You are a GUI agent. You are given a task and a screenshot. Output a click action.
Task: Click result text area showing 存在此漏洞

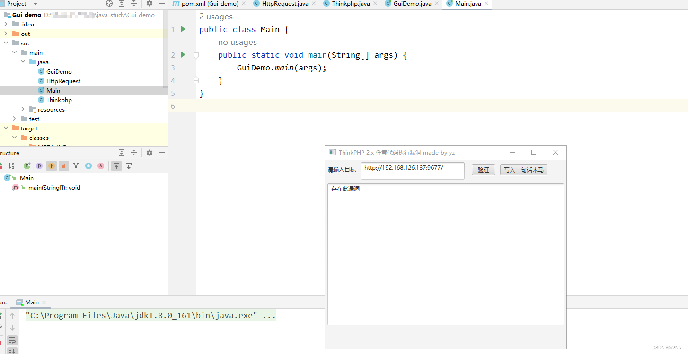[446, 254]
